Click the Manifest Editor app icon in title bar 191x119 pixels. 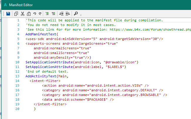[x=5, y=5]
